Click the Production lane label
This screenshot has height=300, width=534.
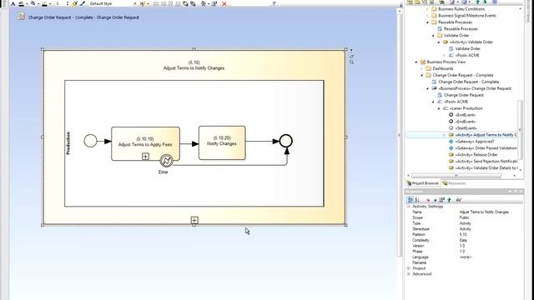click(x=68, y=143)
